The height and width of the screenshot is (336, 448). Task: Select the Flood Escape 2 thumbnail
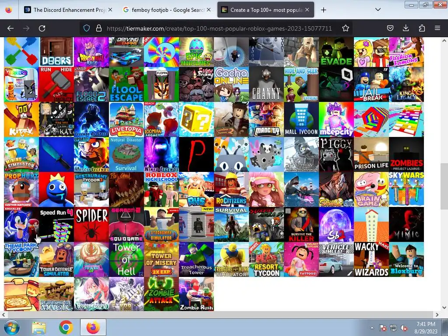[91, 84]
